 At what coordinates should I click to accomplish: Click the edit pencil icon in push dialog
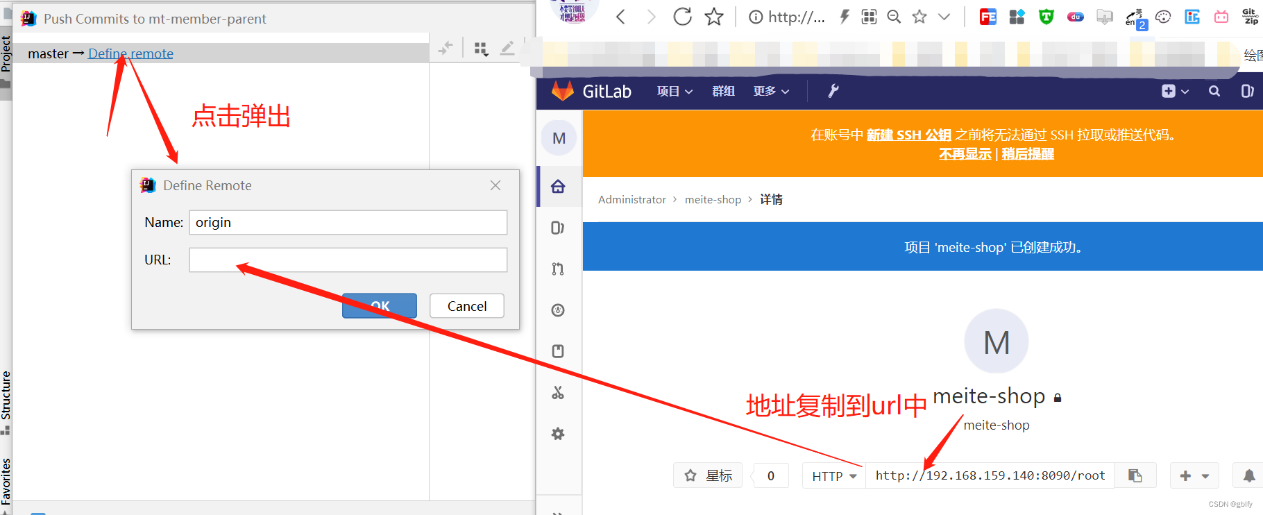pyautogui.click(x=507, y=48)
